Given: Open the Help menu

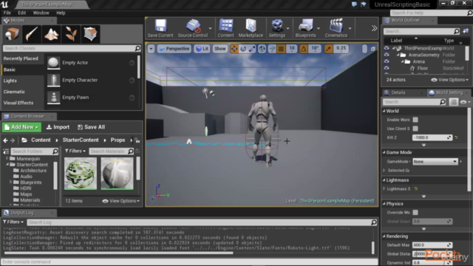Looking at the screenshot, I should (61, 13).
